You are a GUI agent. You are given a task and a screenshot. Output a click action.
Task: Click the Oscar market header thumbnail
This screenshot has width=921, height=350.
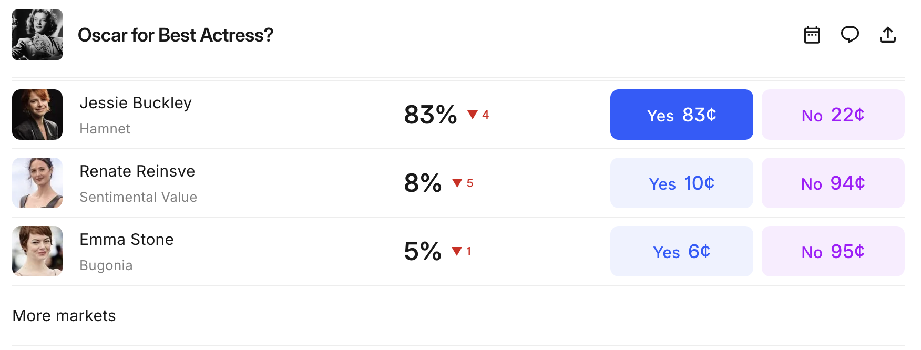(x=37, y=35)
